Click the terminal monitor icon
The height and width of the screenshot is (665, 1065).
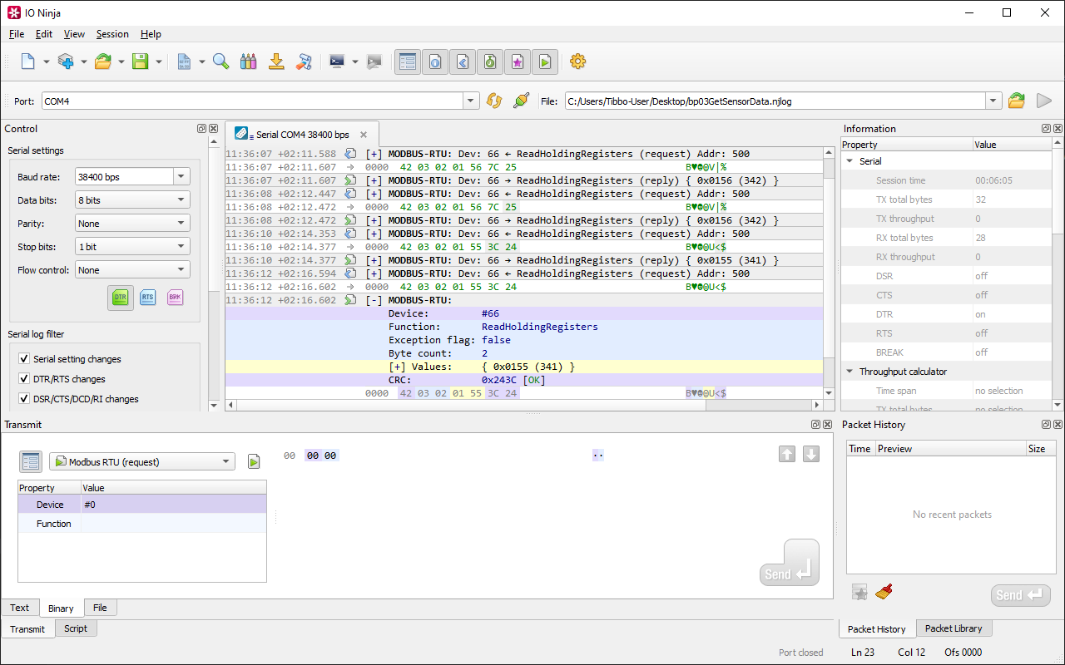click(x=337, y=62)
